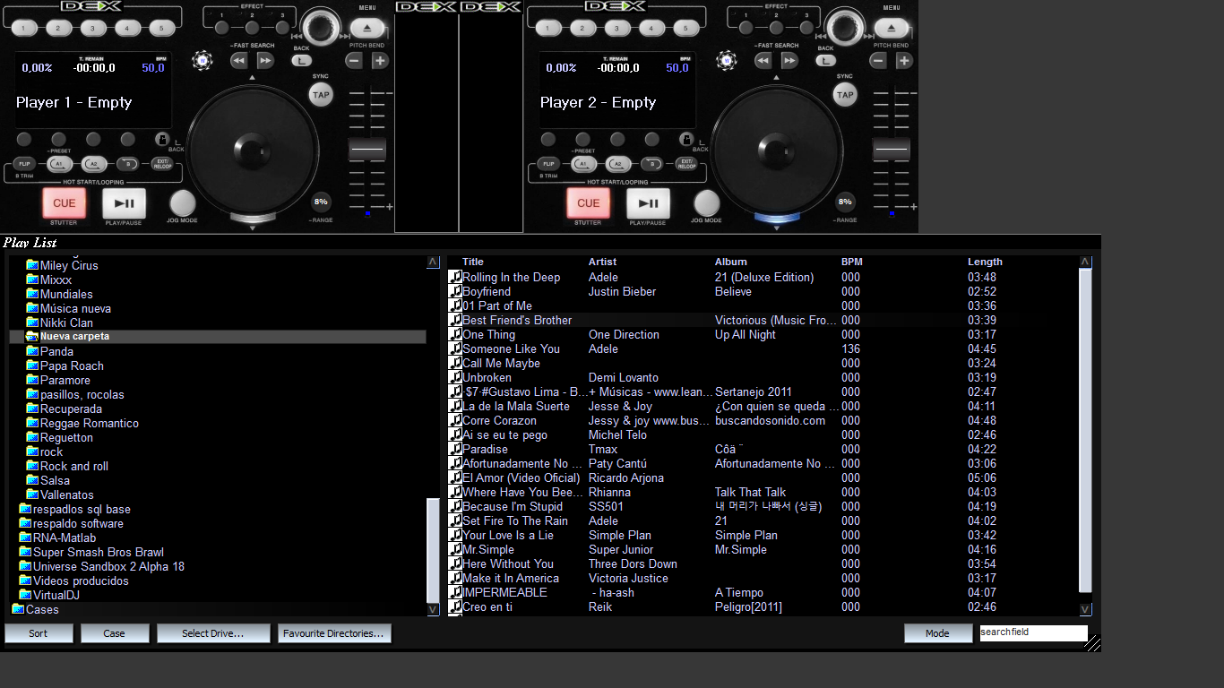Sort tracks by the BPM column header
Viewport: 1224px width, 688px height.
[852, 262]
